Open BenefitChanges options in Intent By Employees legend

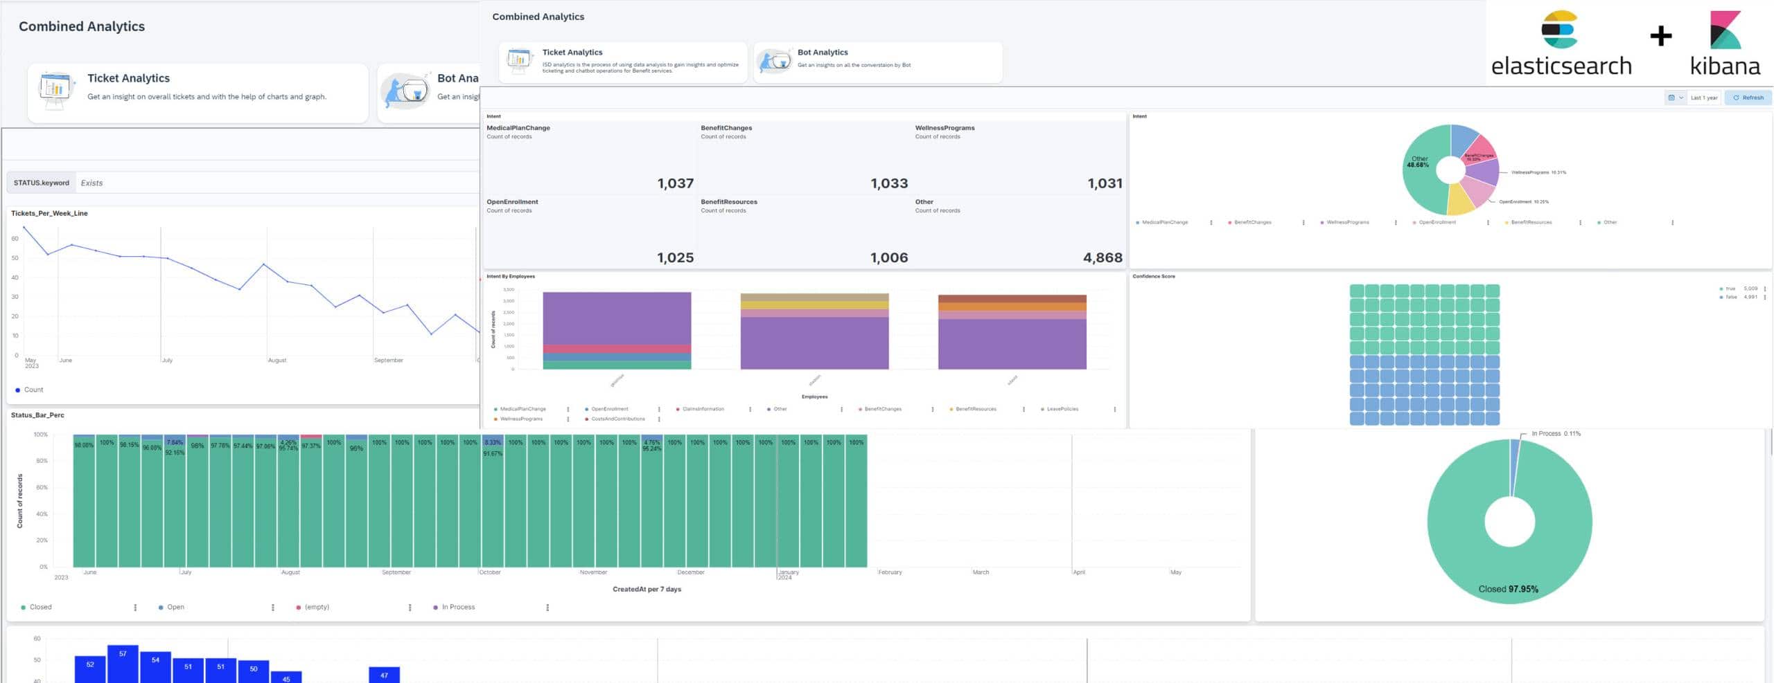point(932,410)
